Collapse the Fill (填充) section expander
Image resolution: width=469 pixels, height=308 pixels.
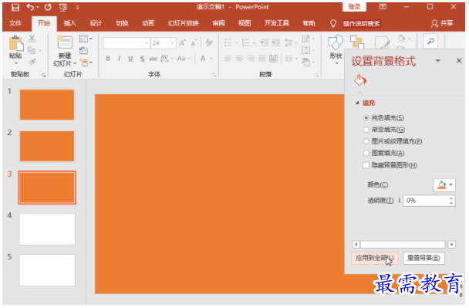(357, 103)
